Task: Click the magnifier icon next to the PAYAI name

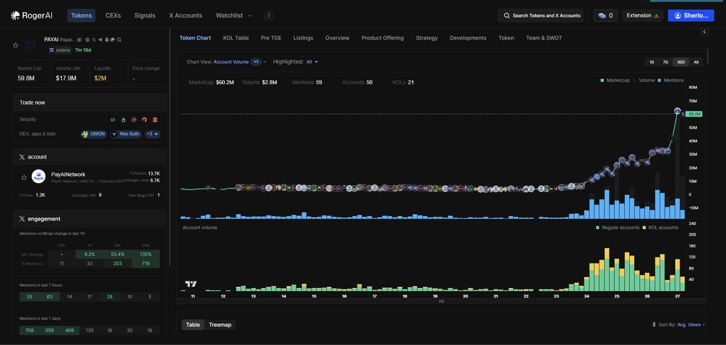Action: pos(119,40)
